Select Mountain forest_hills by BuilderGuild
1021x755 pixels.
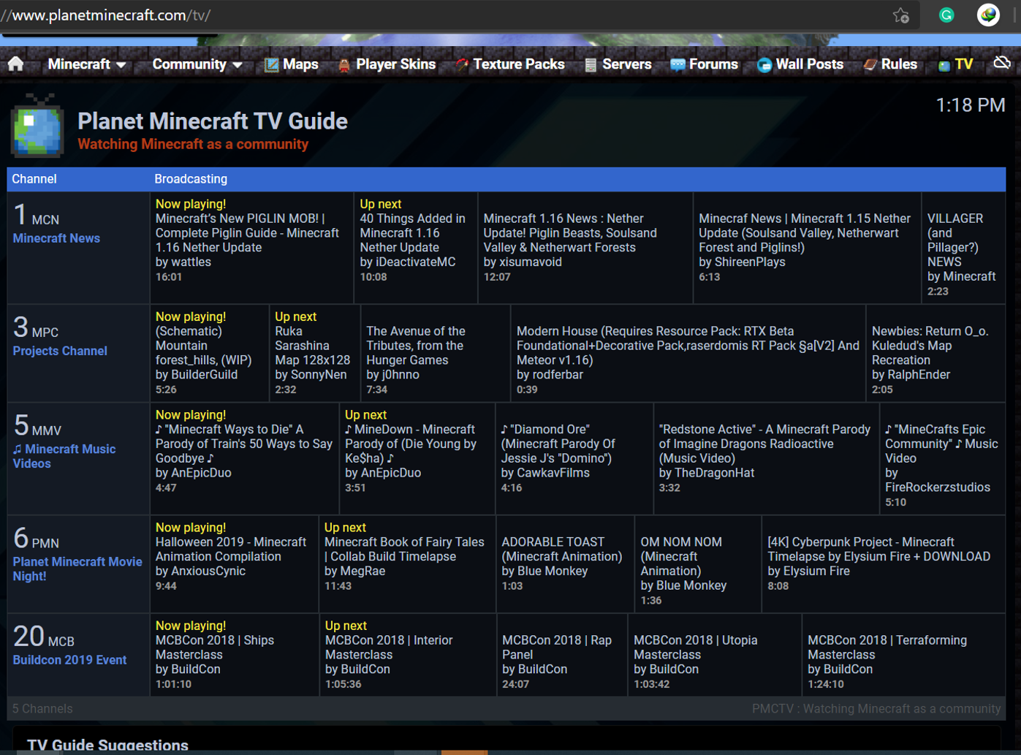(x=209, y=353)
